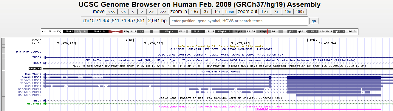393x111 pixels.
Task: Click the double-arrow icon beside Mus Thsd4
Action: pos(44,74)
